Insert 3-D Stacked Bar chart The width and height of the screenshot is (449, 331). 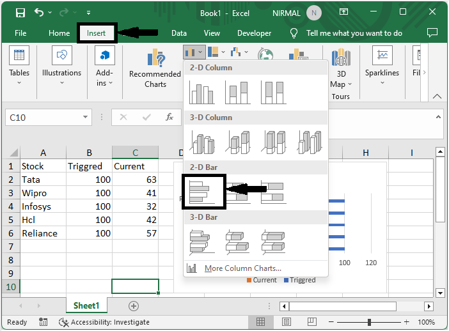(x=238, y=242)
